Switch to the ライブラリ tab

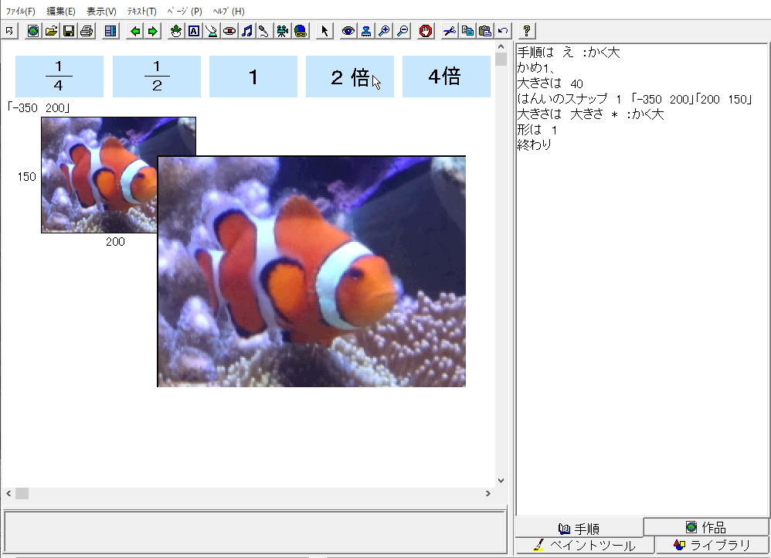[x=712, y=546]
